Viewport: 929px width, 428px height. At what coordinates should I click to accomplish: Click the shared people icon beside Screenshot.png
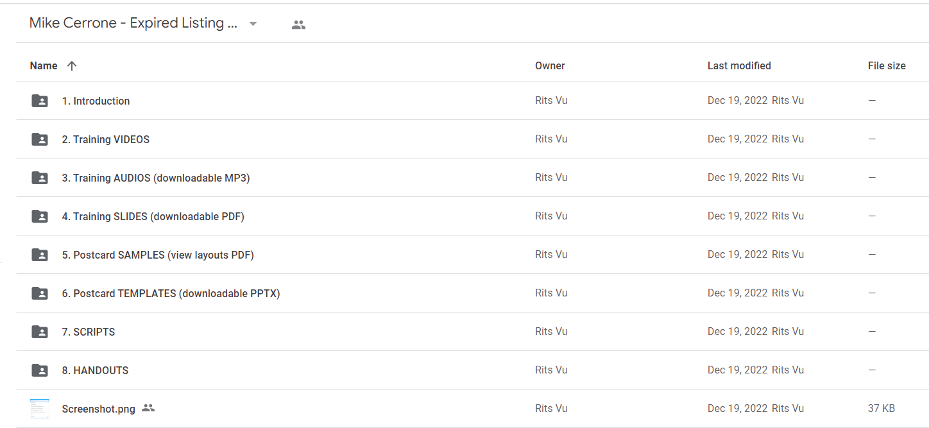(x=148, y=408)
